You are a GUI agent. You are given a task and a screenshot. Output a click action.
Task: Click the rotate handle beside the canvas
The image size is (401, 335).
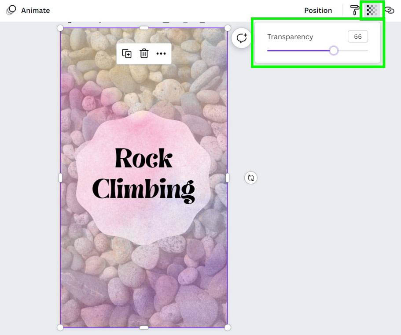pos(251,178)
